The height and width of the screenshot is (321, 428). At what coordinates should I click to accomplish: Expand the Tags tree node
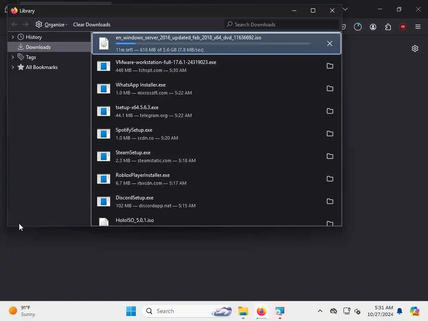tap(13, 57)
